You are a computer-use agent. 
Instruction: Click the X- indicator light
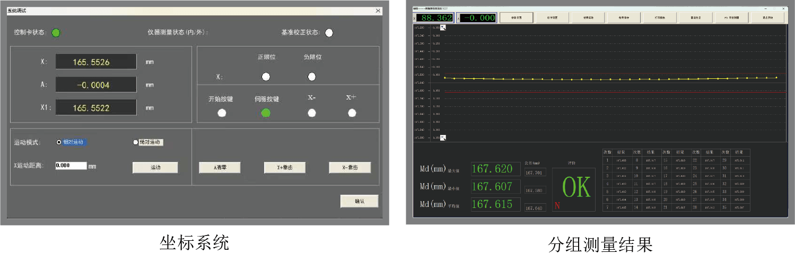(x=312, y=113)
